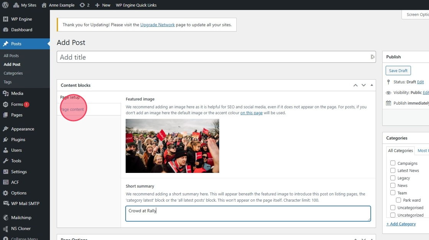Click the updates refresh icon
429x240 pixels.
point(82,5)
